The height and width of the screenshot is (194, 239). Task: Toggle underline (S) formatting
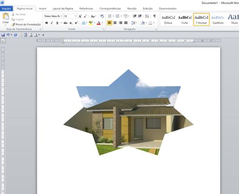pyautogui.click(x=57, y=23)
